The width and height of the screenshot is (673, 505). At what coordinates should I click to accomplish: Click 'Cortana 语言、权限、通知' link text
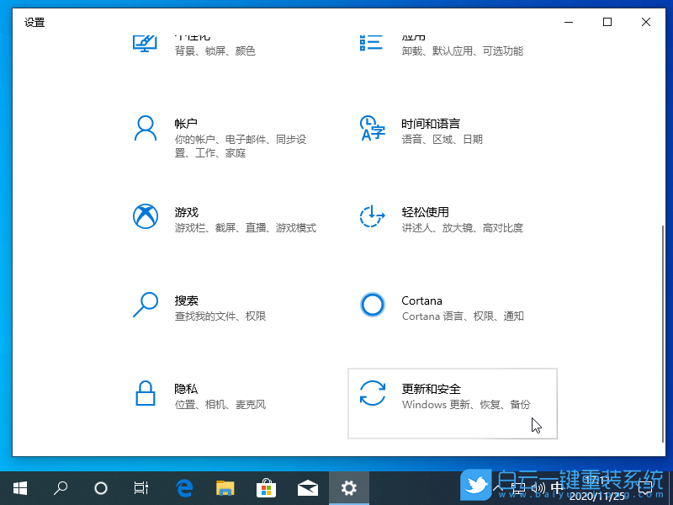464,316
